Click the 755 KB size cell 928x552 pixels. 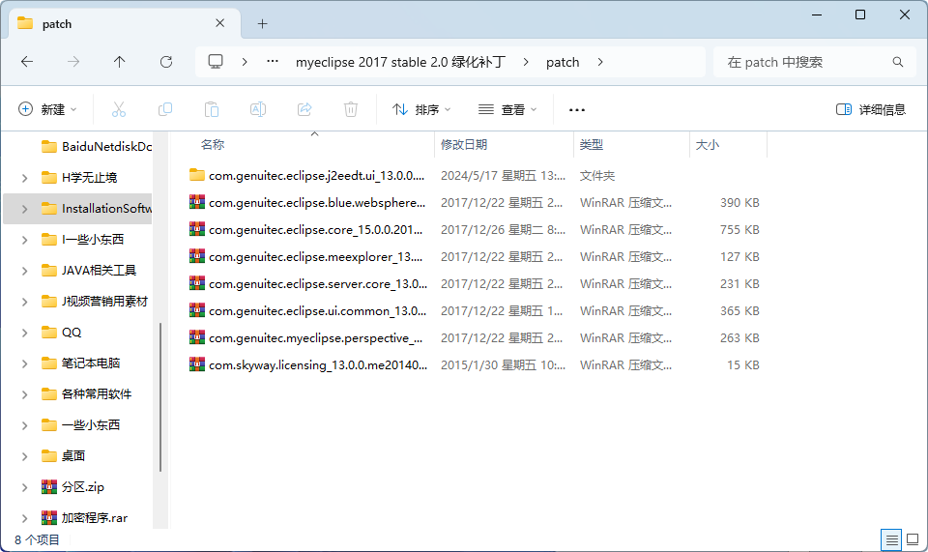click(x=739, y=229)
